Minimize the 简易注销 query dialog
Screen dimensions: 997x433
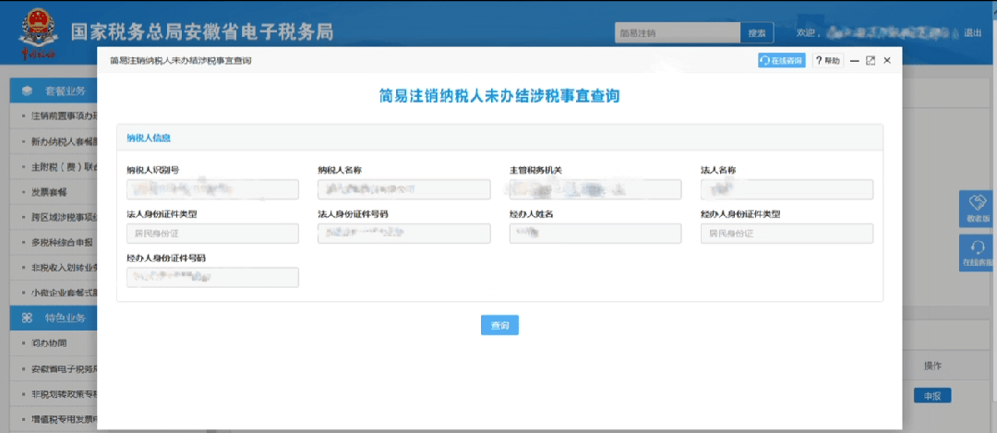click(x=855, y=61)
